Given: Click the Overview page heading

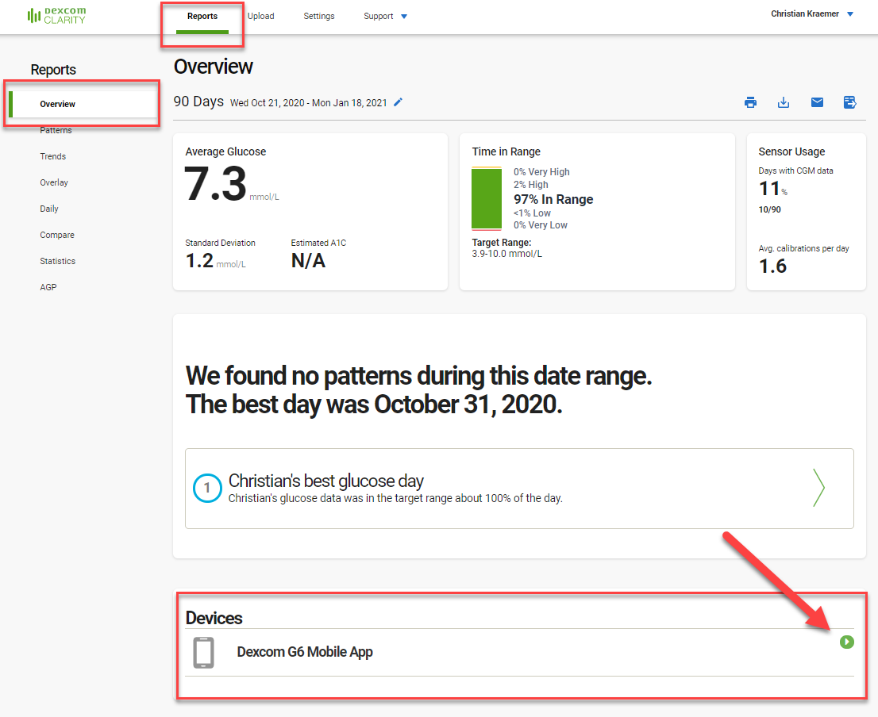Looking at the screenshot, I should pos(214,67).
